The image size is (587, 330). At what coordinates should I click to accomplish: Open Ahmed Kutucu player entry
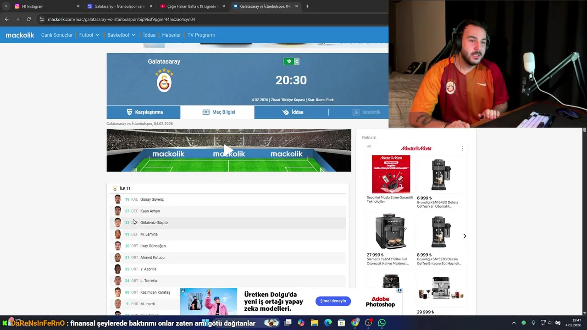pyautogui.click(x=152, y=258)
